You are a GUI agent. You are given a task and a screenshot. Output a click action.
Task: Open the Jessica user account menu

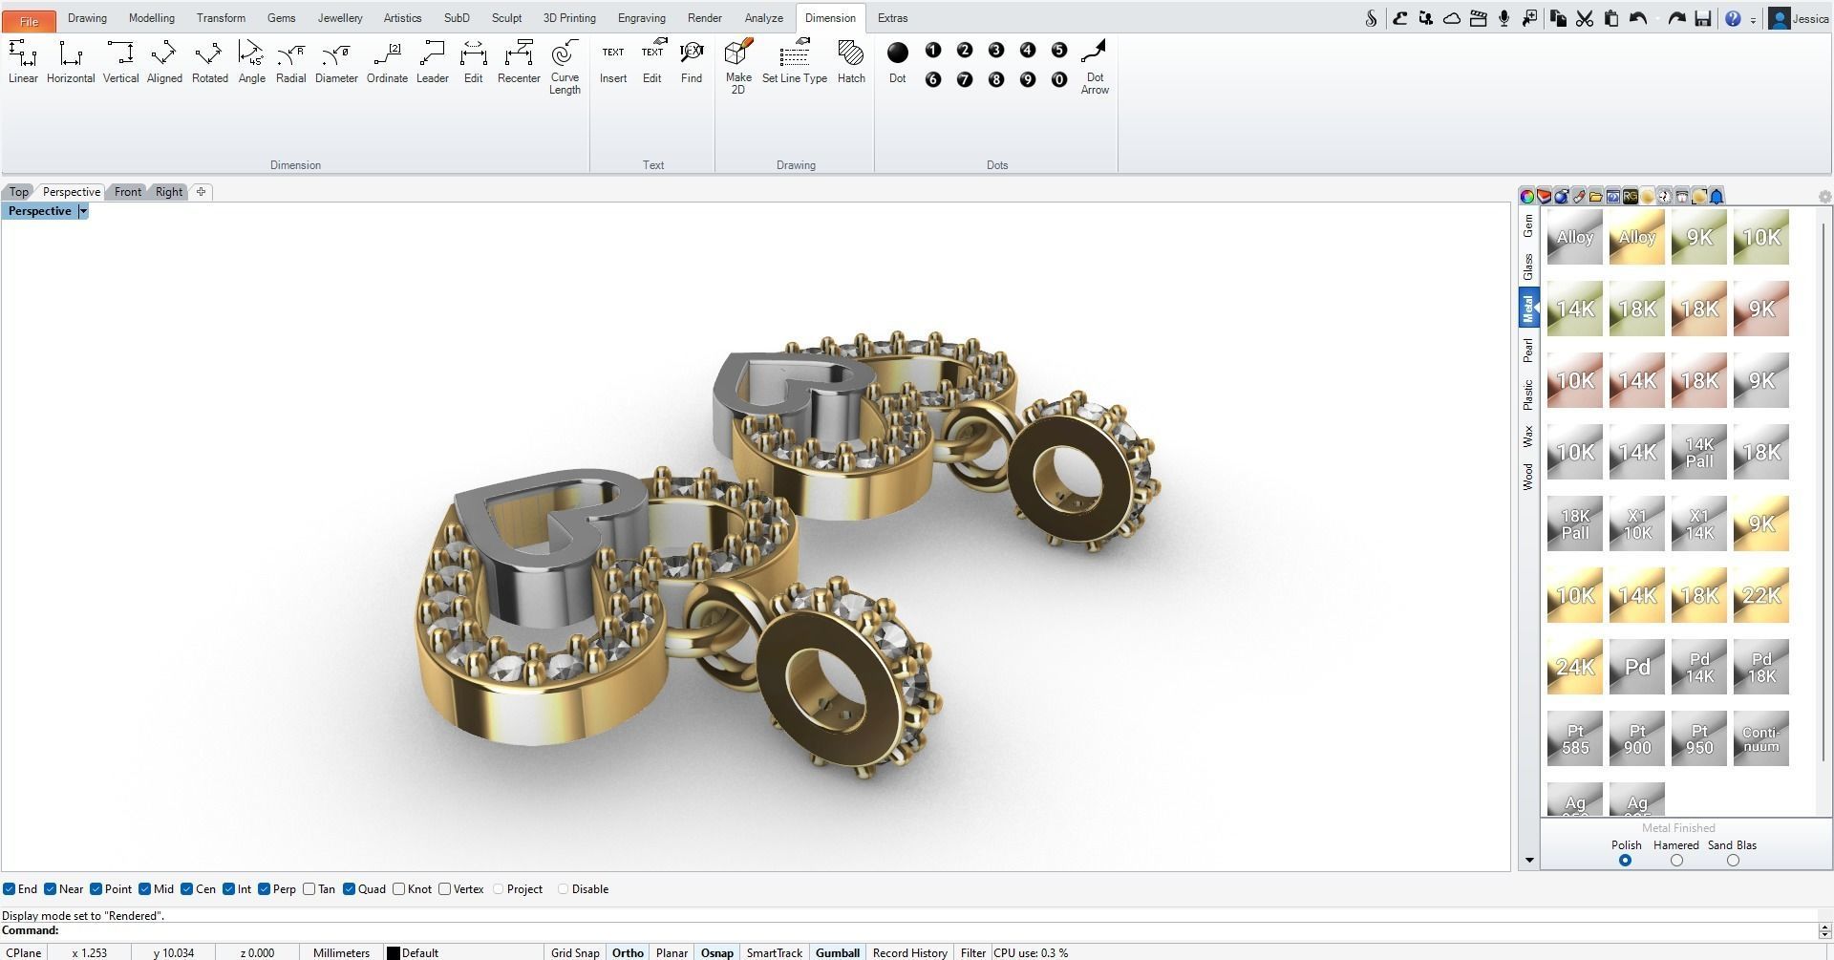1800,18
